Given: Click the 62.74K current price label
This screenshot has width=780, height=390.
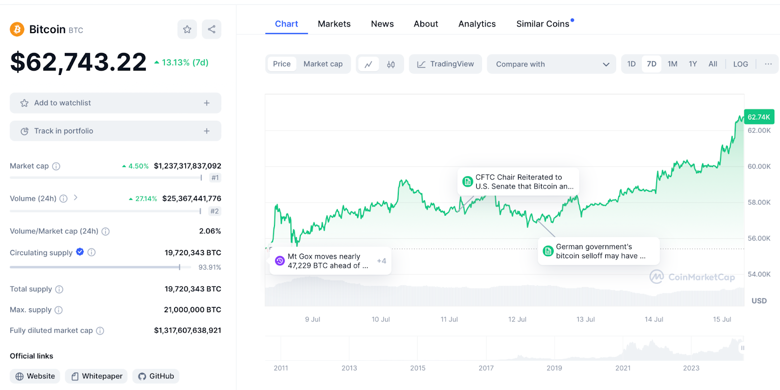Looking at the screenshot, I should click(759, 117).
